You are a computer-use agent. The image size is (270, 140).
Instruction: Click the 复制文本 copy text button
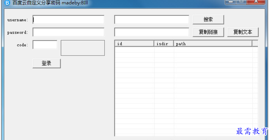243,32
